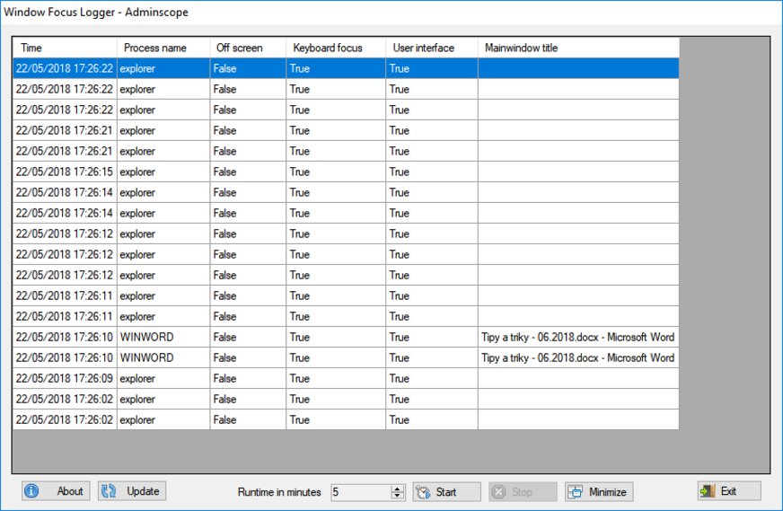783x511 pixels.
Task: Click the Runtime in minutes input field
Action: coord(359,492)
